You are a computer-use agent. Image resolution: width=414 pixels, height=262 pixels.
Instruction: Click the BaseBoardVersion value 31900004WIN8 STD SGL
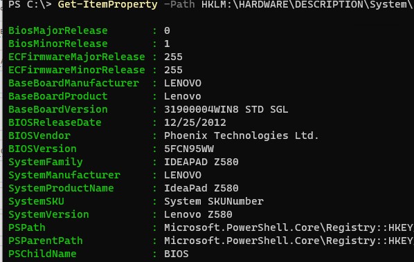click(226, 109)
